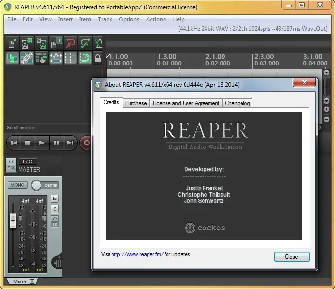Click the audio device status text
The width and height of the screenshot is (335, 289).
click(x=253, y=29)
